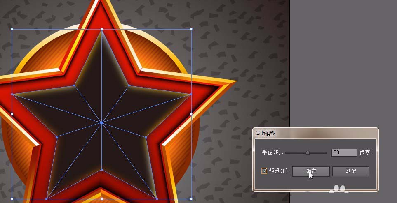Click the 半径(R): label
397x203 pixels.
tap(273, 152)
